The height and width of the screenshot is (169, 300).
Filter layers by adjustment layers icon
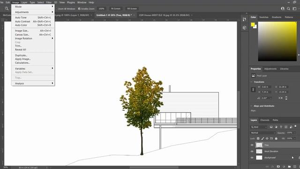point(276,127)
